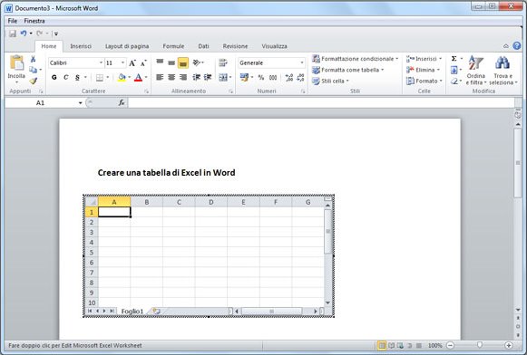Open the File menu
527x355 pixels.
pyautogui.click(x=13, y=21)
